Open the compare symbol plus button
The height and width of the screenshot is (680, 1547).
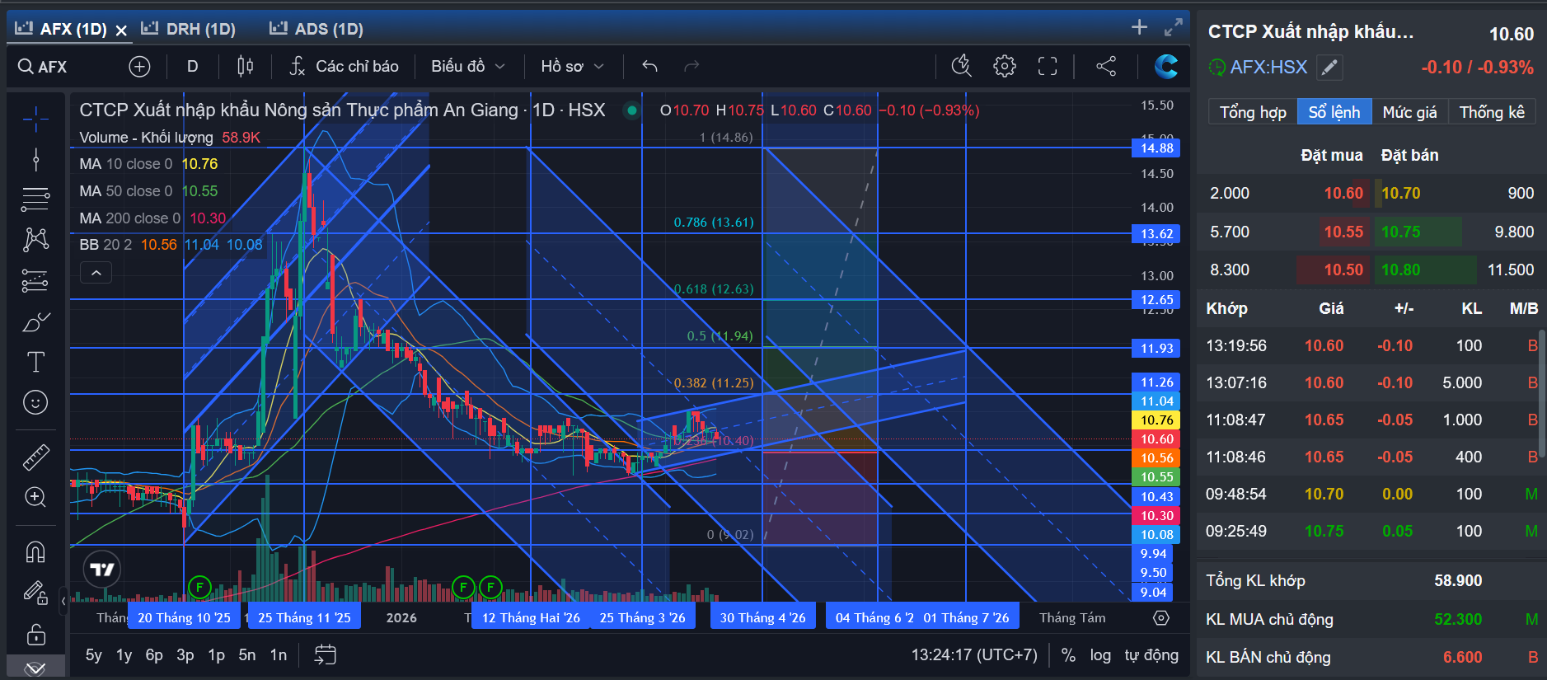tap(139, 67)
